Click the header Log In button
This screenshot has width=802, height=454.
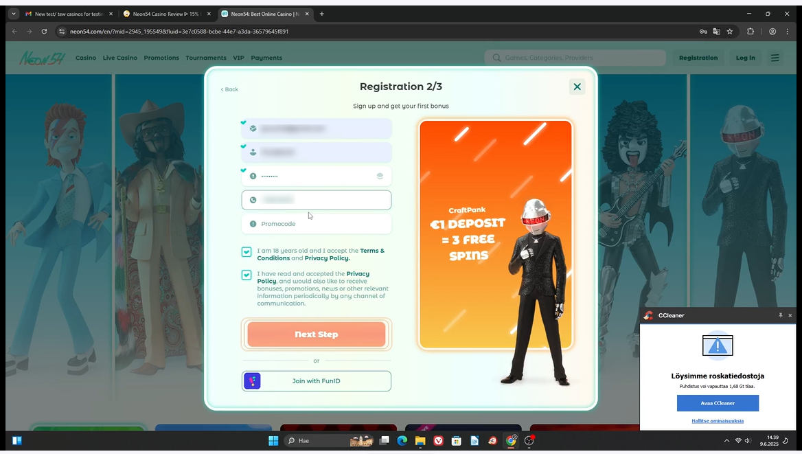click(x=745, y=58)
